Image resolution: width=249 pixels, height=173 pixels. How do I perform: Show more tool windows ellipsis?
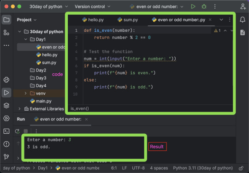[x=6, y=45]
